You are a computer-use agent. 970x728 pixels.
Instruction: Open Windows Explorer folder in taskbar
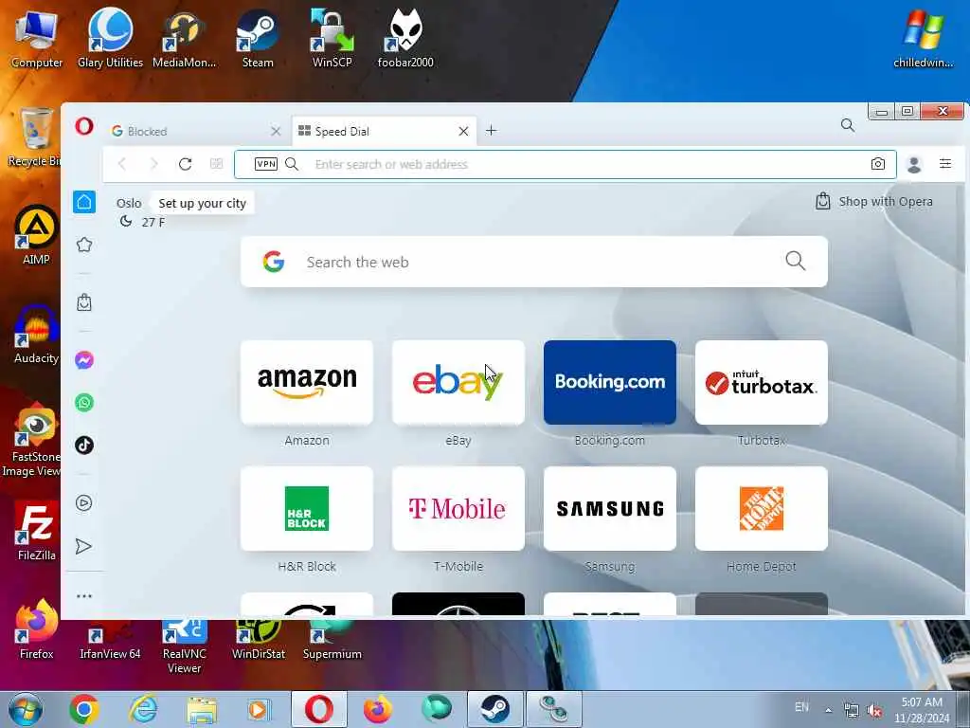[202, 710]
